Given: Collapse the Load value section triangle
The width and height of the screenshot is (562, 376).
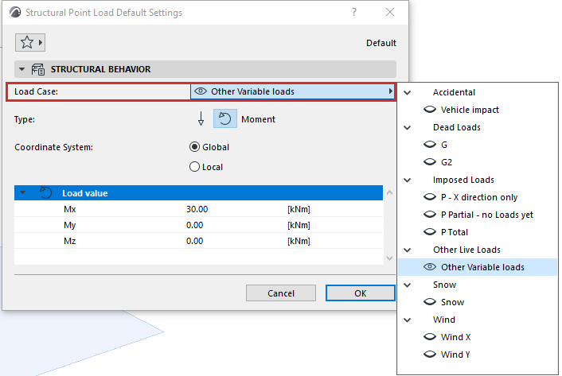Looking at the screenshot, I should (22, 193).
